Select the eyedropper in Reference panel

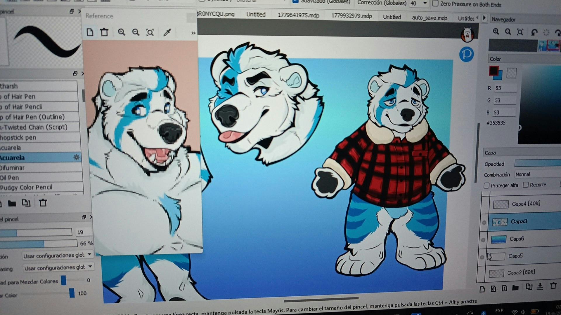click(167, 32)
